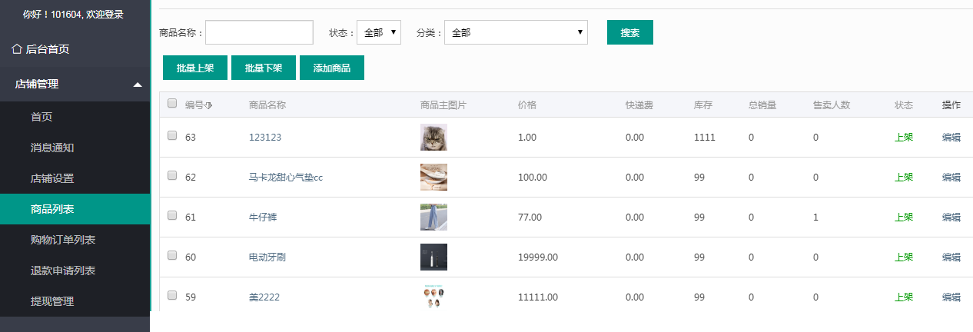Open the 马卡龙甜心气垫cc product image

point(433,178)
